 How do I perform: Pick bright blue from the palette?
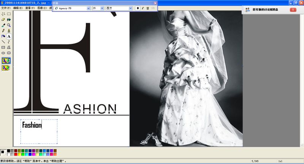[x=30, y=154]
